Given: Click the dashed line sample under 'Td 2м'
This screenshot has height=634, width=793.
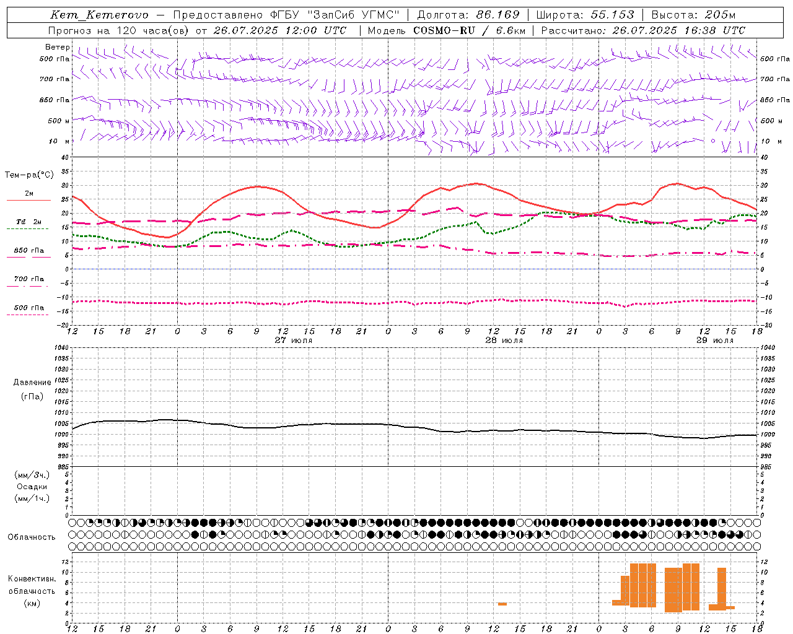Looking at the screenshot, I should click(x=28, y=229).
